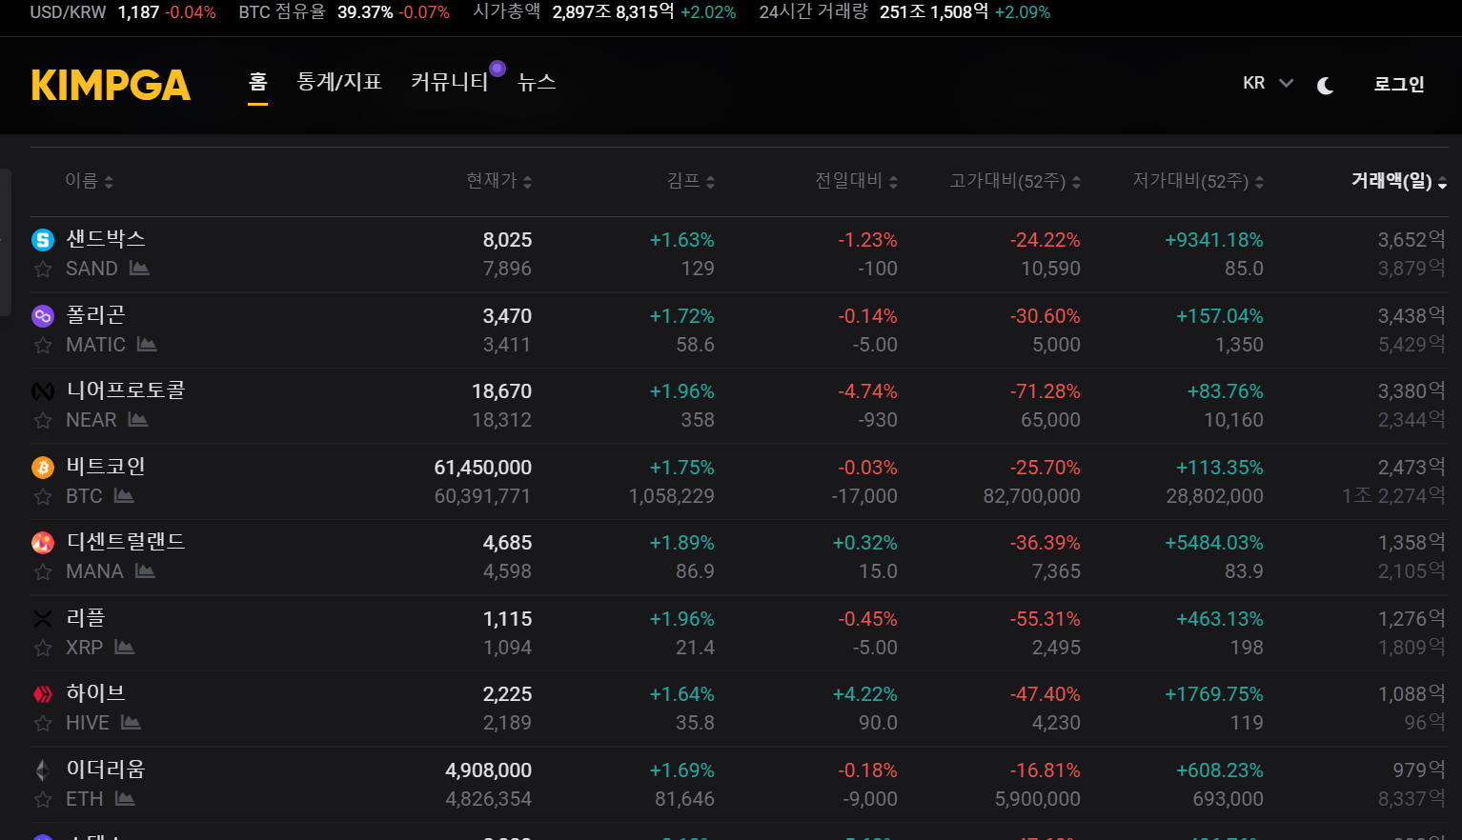Sort table by 김프 column
This screenshot has width=1462, height=840.
[691, 181]
